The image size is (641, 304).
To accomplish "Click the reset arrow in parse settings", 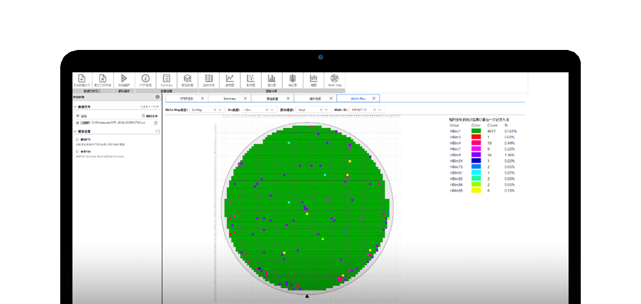I will (x=158, y=131).
